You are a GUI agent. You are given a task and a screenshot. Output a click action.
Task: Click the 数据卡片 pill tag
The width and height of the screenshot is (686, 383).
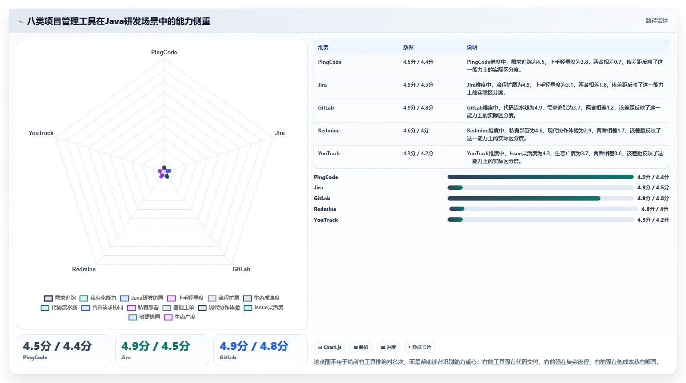419,347
